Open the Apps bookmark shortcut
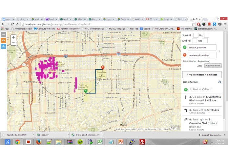The image size is (228, 162). point(5,29)
